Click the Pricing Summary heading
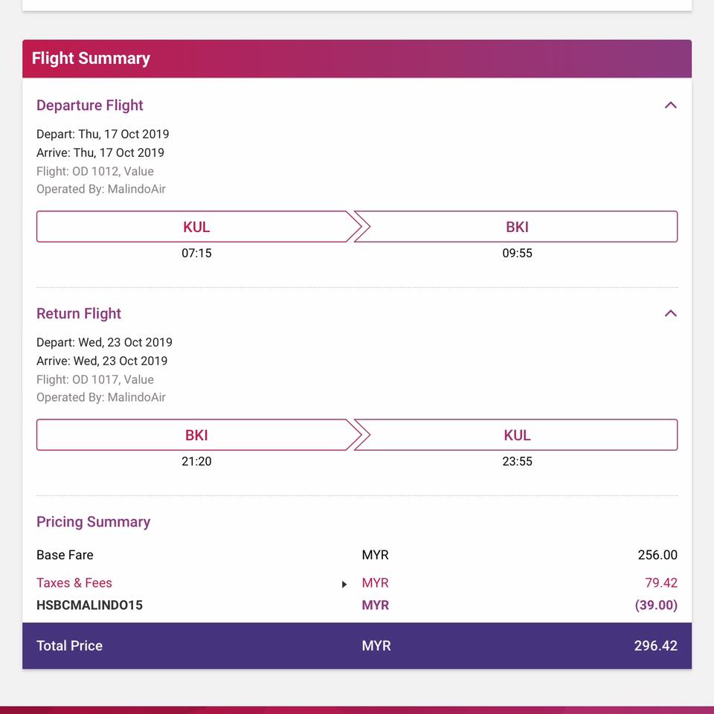 click(x=94, y=522)
